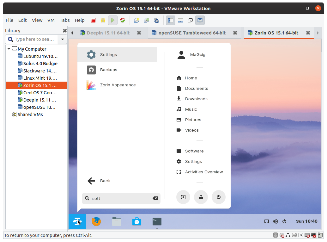The width and height of the screenshot is (327, 242).
Task: Click the Zorin menu search field
Action: (x=121, y=198)
